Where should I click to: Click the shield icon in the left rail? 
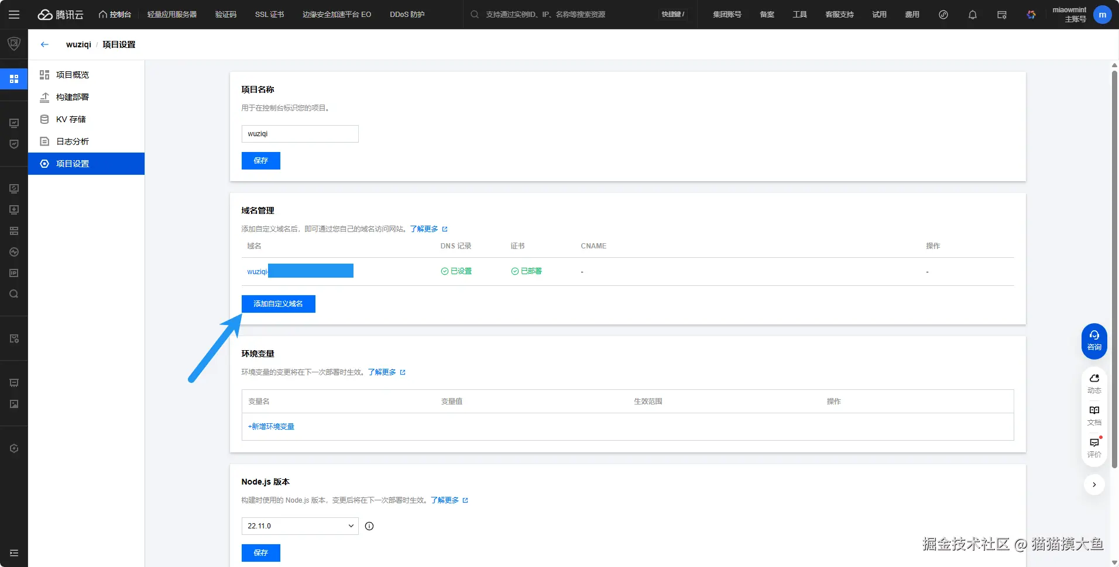point(14,44)
